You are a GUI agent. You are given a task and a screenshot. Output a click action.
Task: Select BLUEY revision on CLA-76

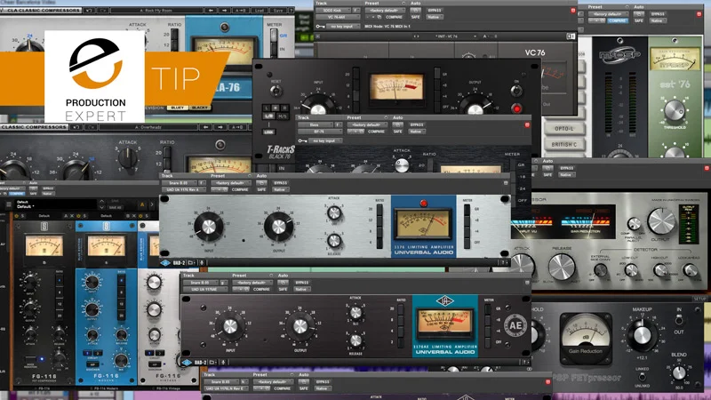pos(177,108)
